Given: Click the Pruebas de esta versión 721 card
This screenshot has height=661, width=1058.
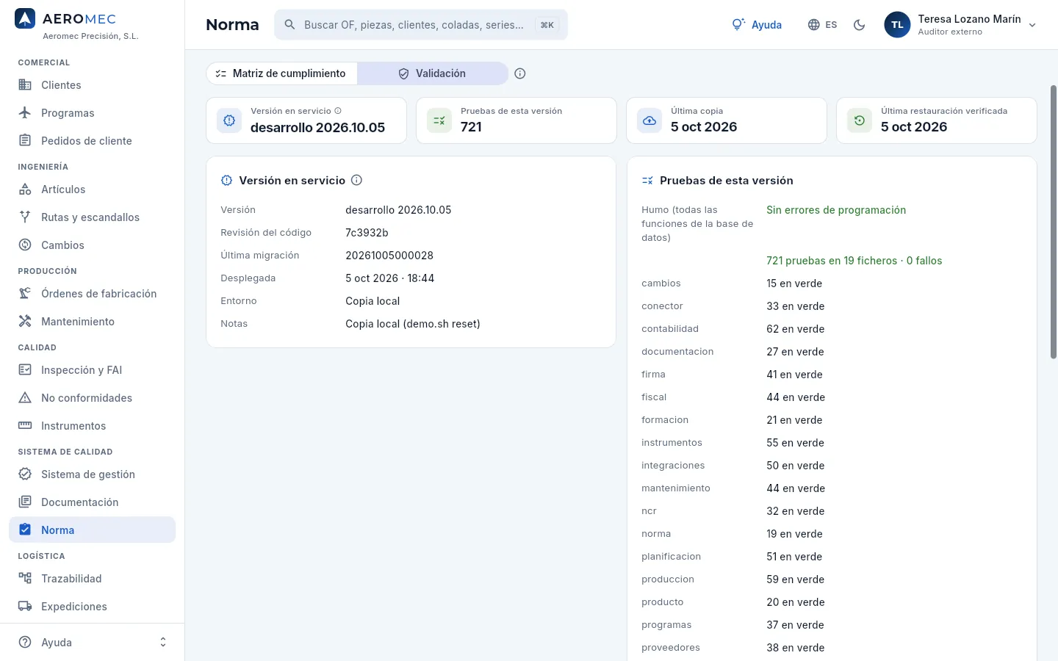Looking at the screenshot, I should tap(517, 120).
